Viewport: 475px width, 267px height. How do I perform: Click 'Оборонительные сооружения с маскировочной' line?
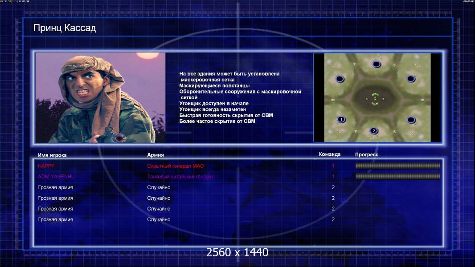click(x=240, y=91)
